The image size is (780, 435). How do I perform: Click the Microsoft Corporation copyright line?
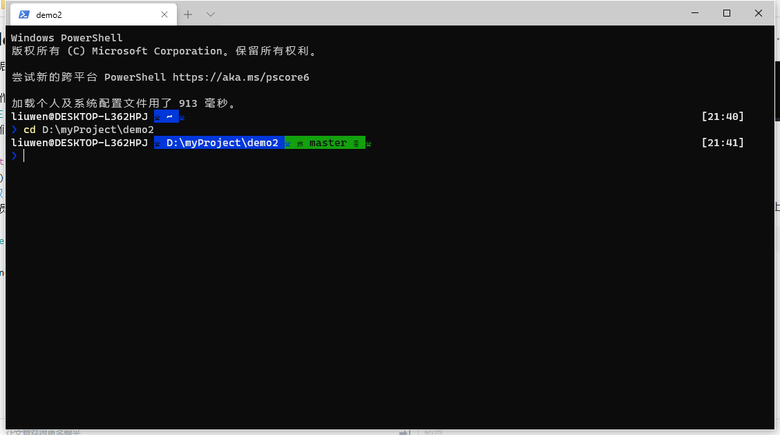coord(164,50)
